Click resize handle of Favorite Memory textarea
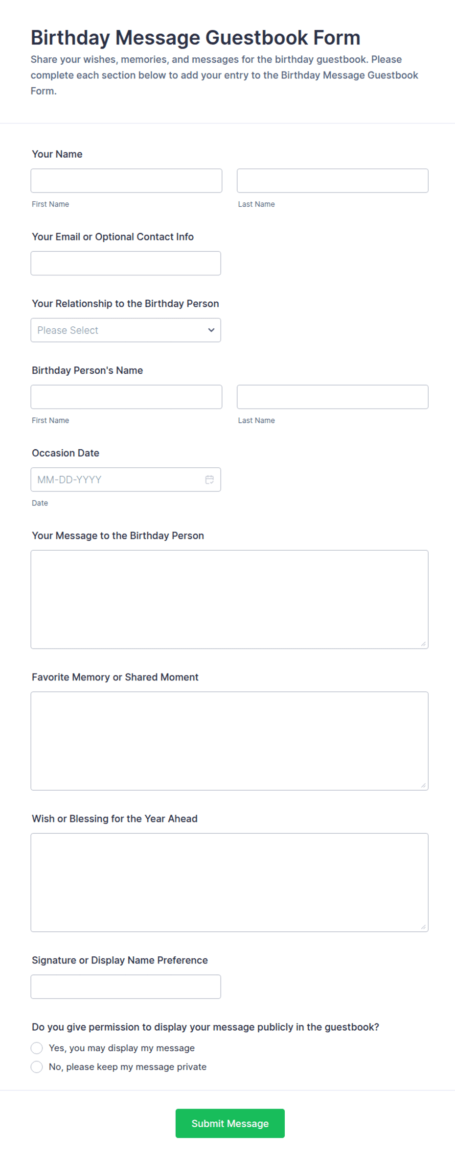455x1162 pixels. coord(423,785)
